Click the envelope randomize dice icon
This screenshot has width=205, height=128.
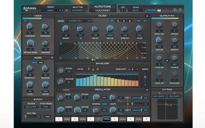[98, 69]
